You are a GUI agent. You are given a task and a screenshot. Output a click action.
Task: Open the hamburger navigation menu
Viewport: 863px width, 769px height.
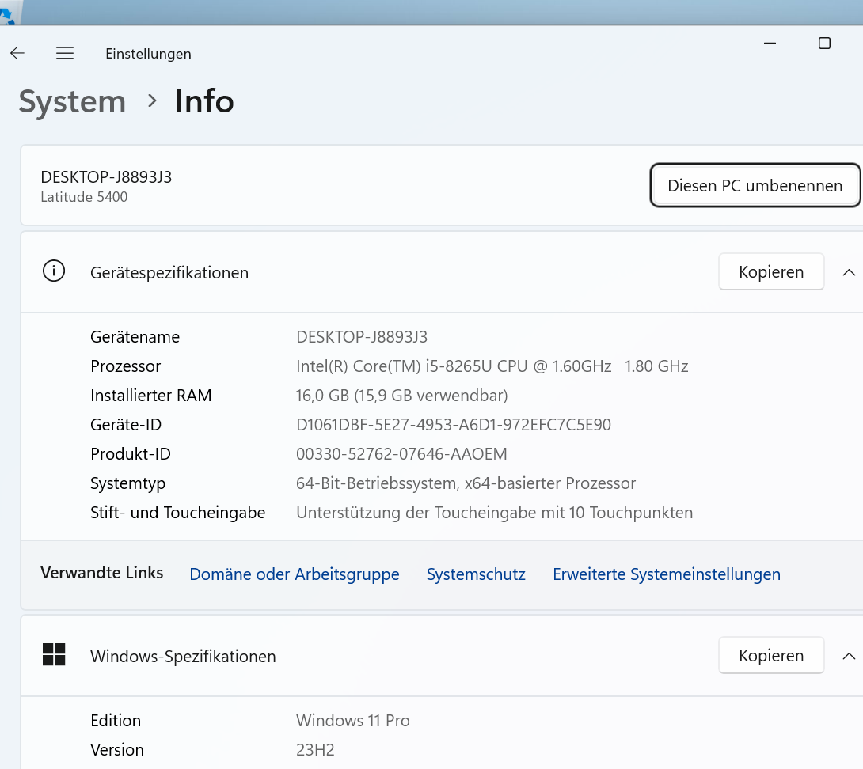pos(65,53)
